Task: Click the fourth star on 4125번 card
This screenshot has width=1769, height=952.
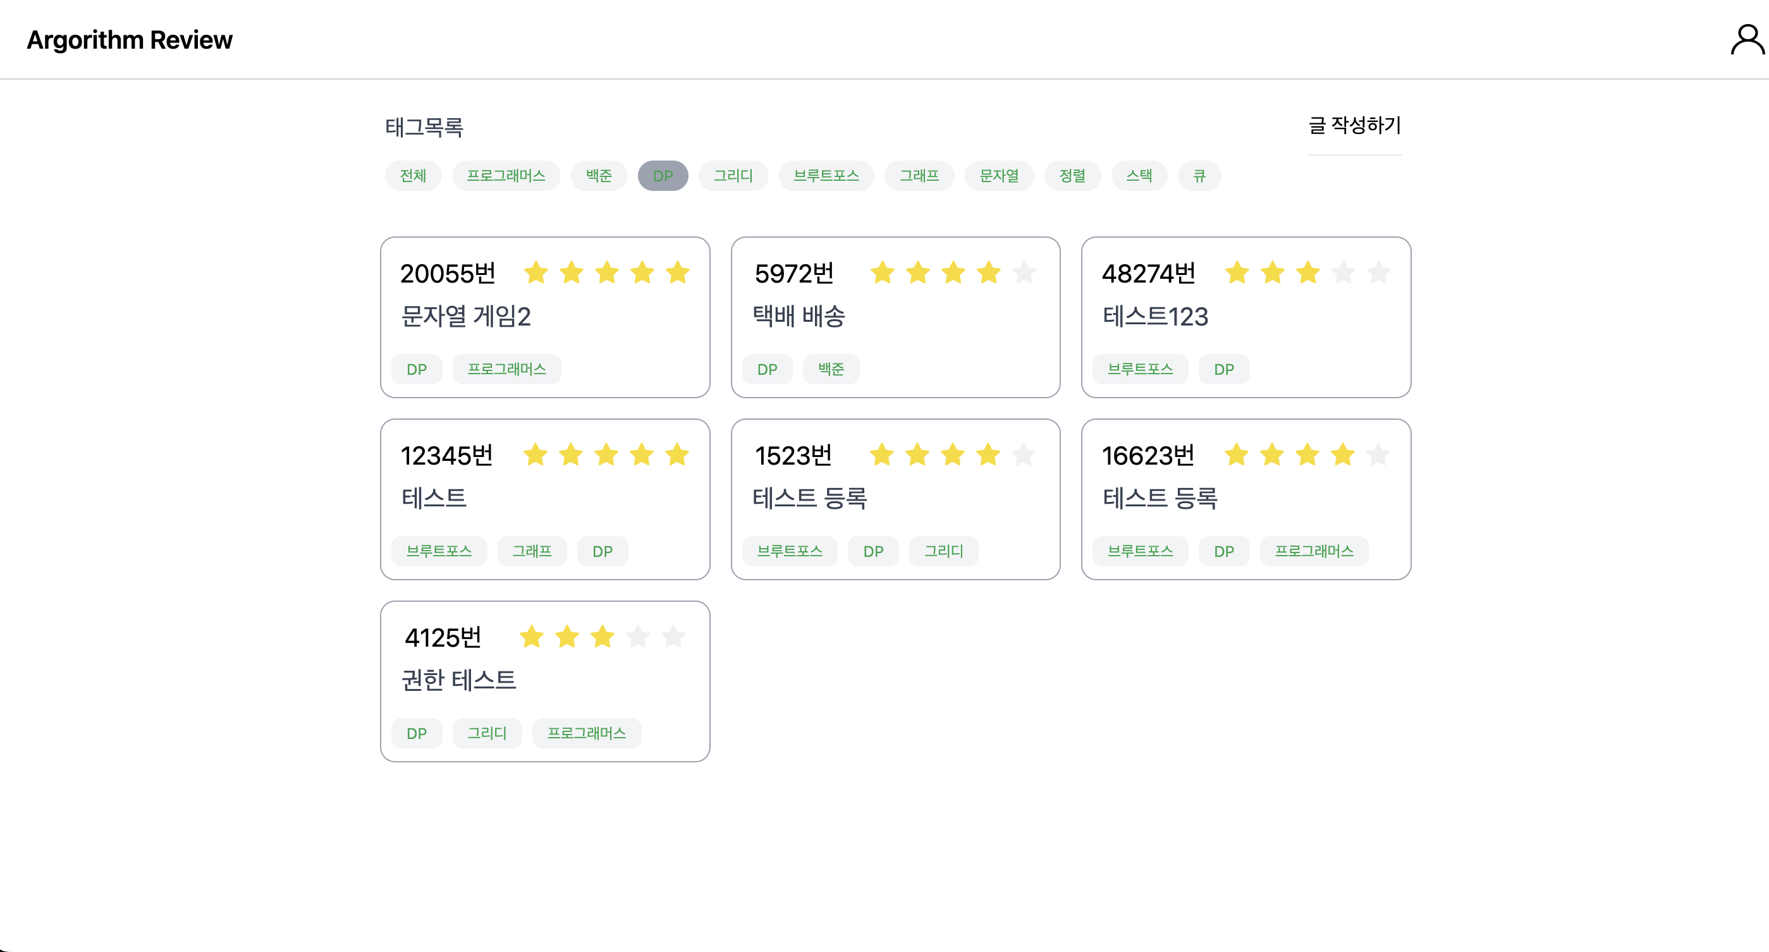Action: (638, 637)
